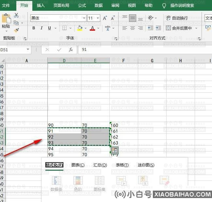Align text right
This screenshot has width=212, height=202.
point(140,28)
